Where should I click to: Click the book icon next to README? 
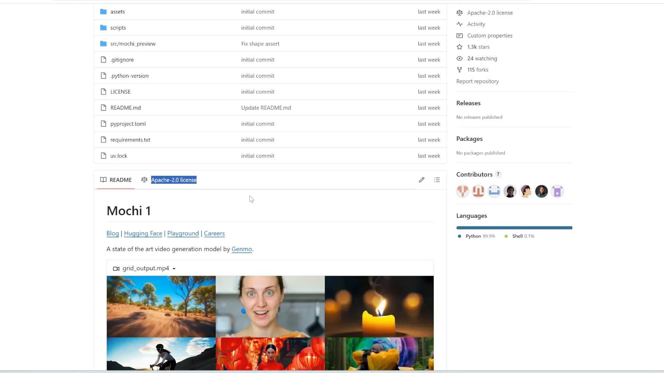pyautogui.click(x=103, y=180)
